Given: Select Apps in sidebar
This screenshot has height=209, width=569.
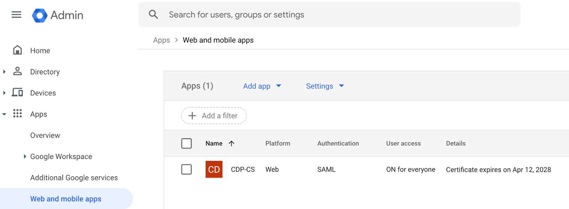Looking at the screenshot, I should pyautogui.click(x=38, y=114).
